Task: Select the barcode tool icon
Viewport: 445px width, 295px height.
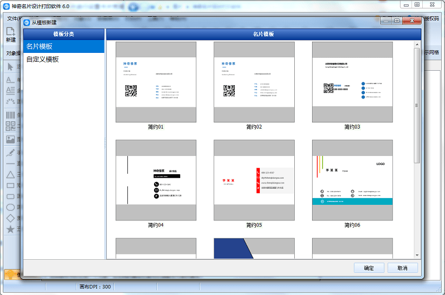Action: pos(11,115)
